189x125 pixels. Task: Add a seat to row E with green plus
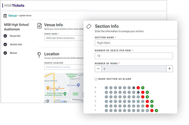152,106
